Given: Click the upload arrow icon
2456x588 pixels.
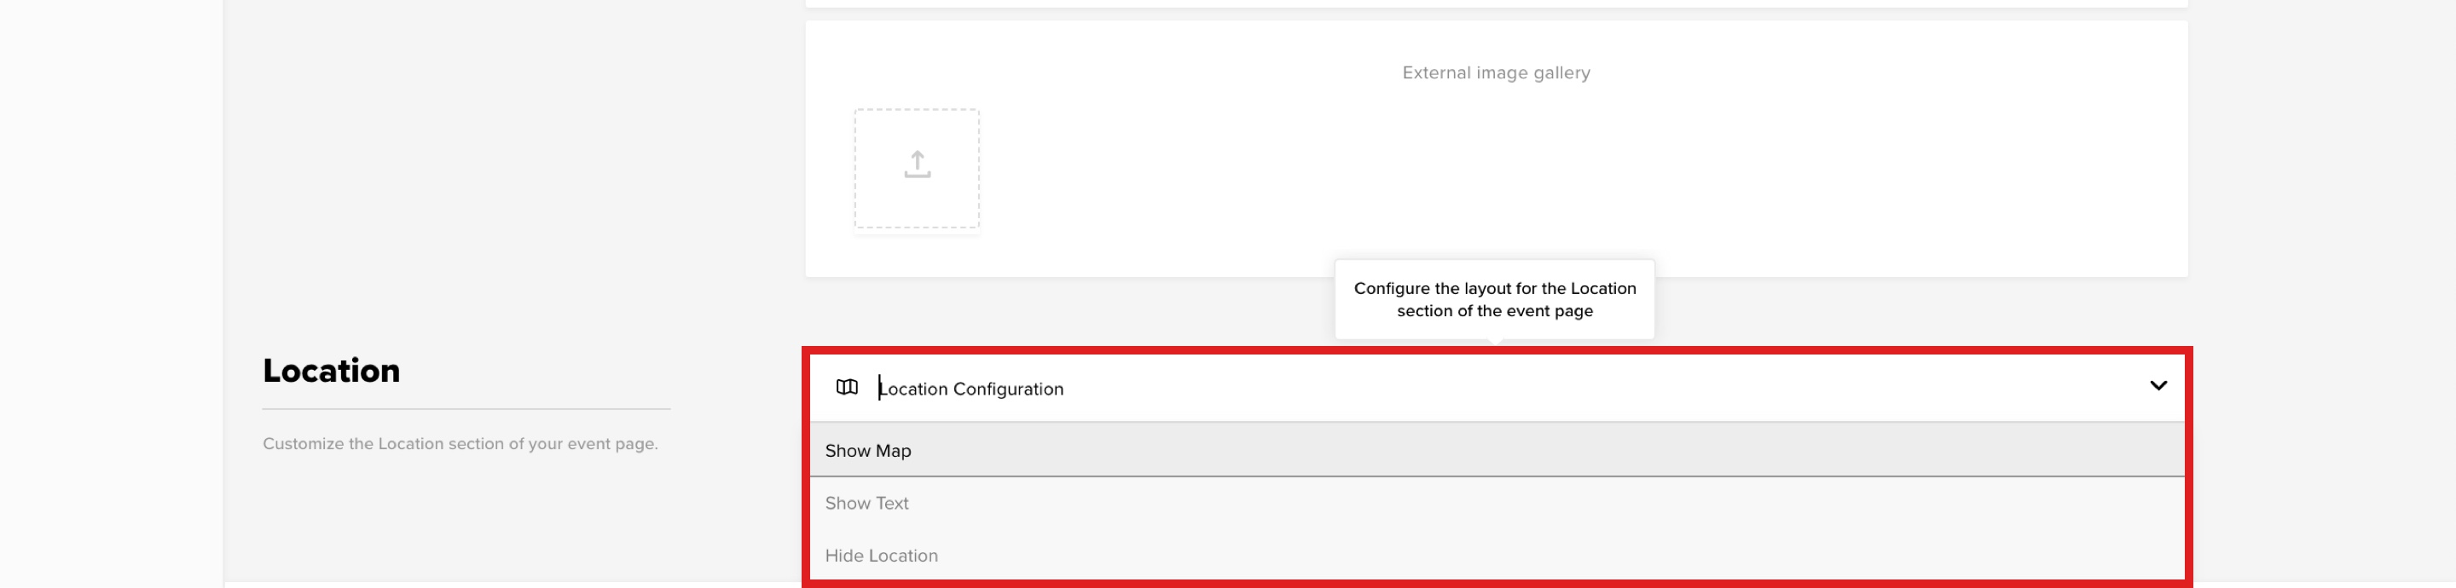Looking at the screenshot, I should coord(916,164).
